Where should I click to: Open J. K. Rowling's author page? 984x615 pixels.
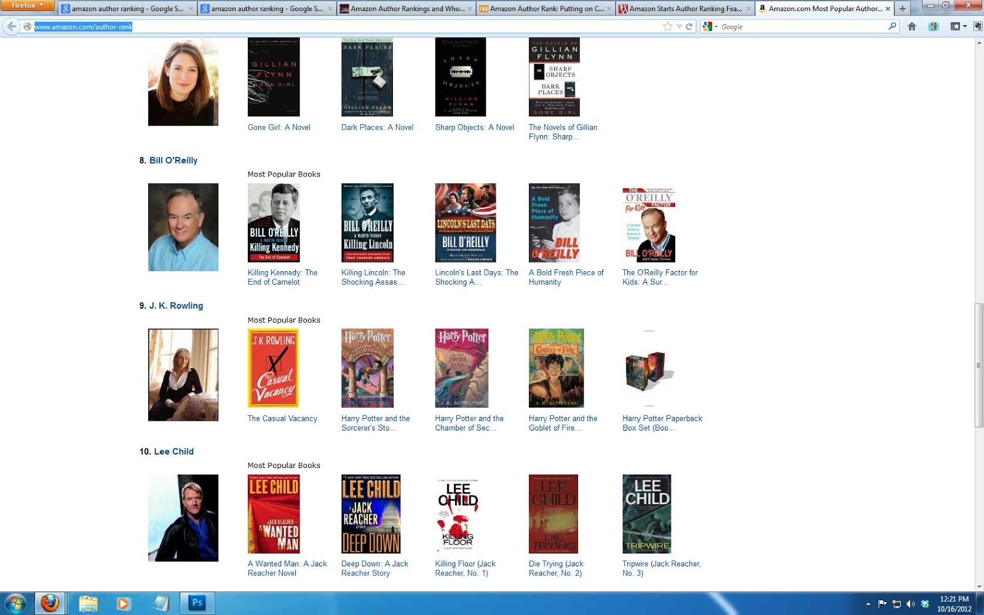(176, 305)
